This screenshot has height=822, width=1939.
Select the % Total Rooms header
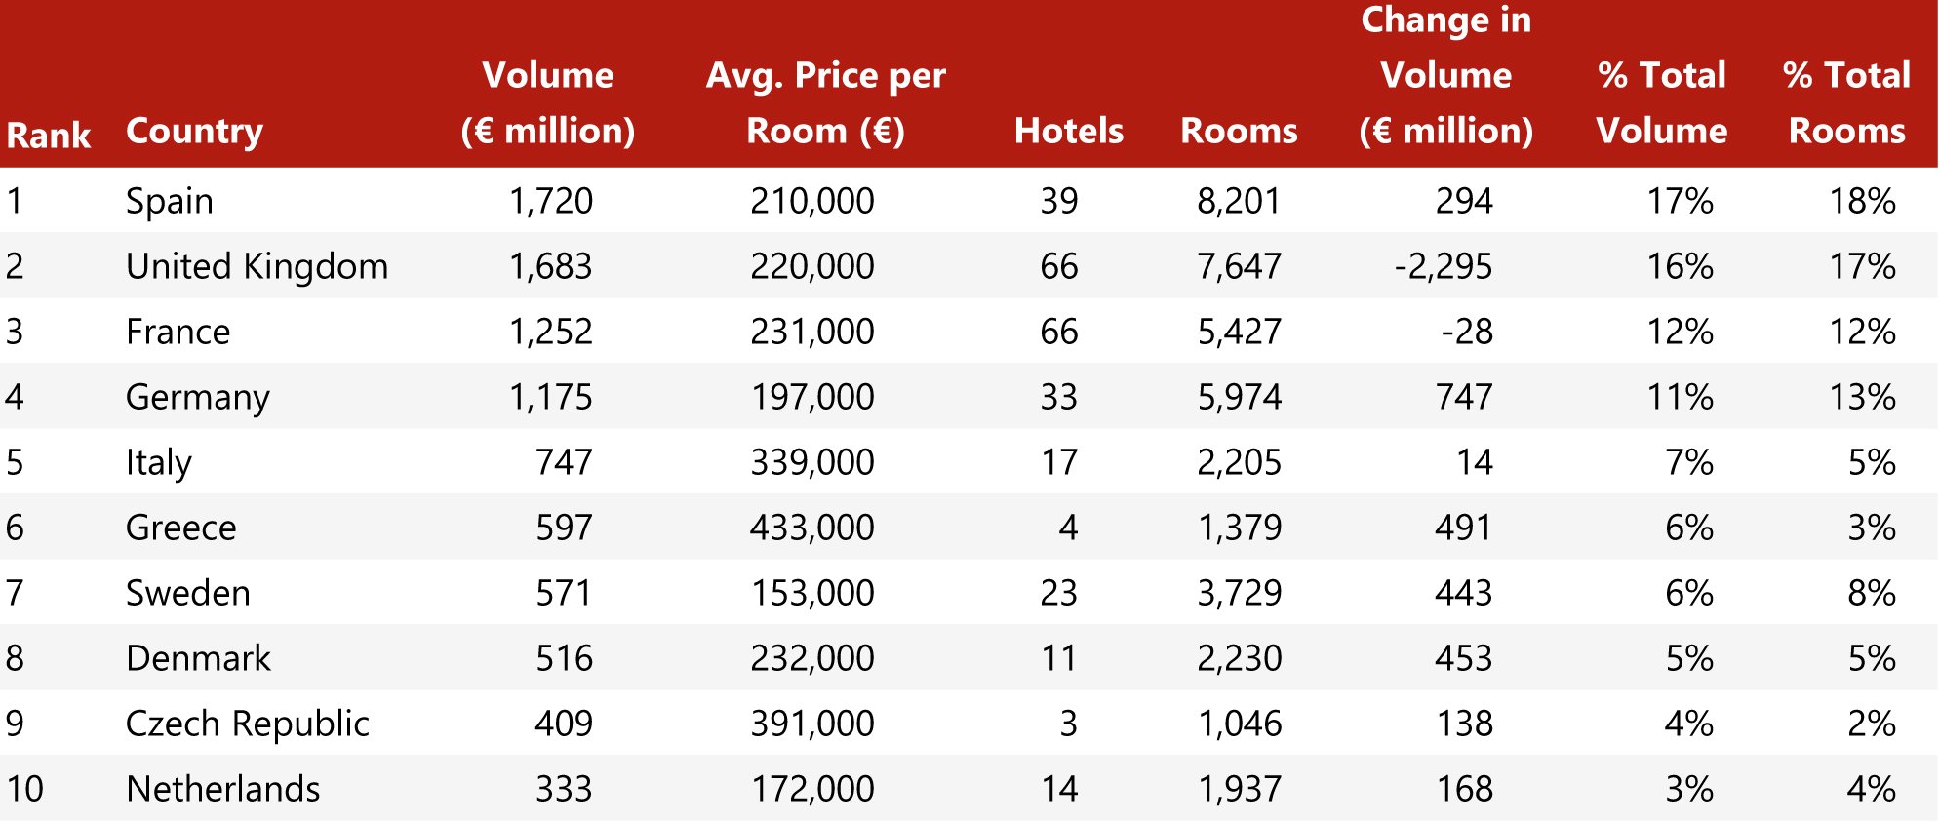pos(1846,103)
